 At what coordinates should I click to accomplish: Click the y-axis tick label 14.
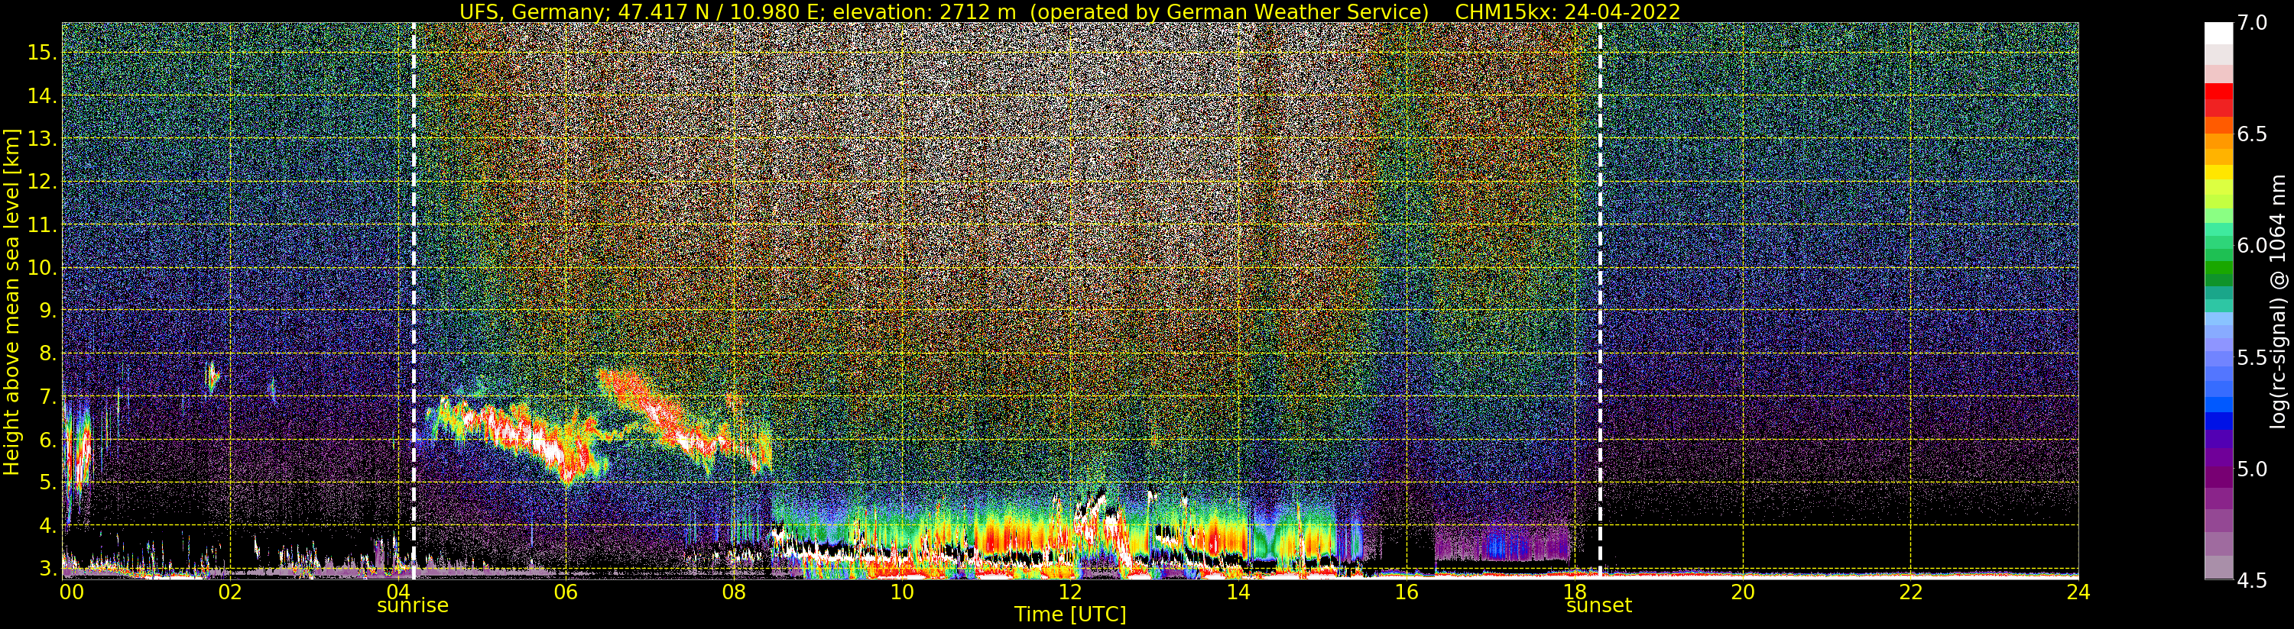pos(42,95)
